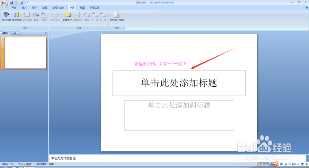Image resolution: width=309 pixels, height=168 pixels.
Task: Select the 审阅 (Review) tab
Action: point(72,8)
